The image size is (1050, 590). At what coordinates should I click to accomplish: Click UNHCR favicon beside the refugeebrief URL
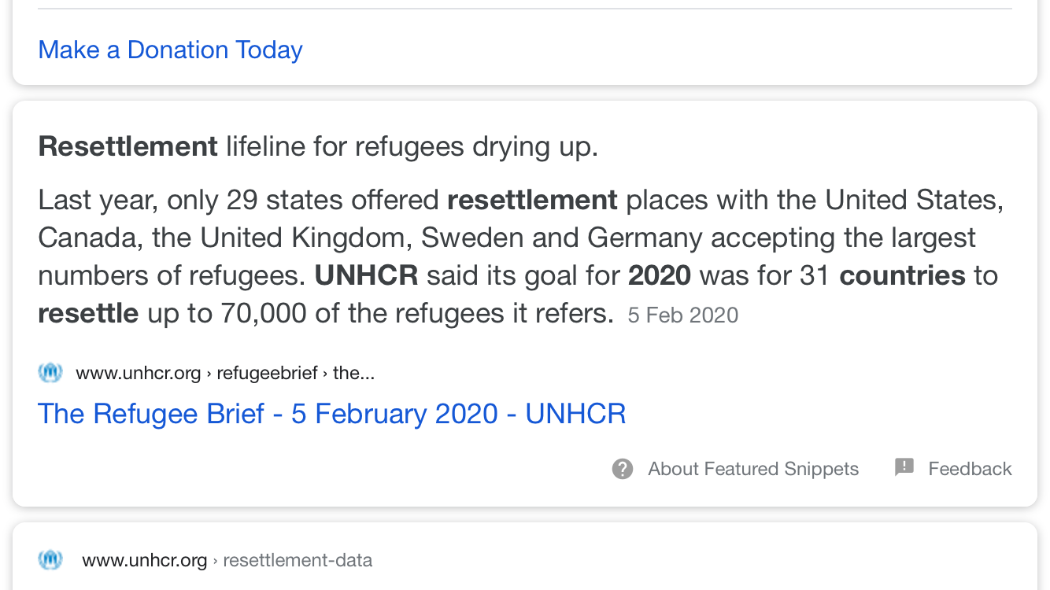(50, 372)
